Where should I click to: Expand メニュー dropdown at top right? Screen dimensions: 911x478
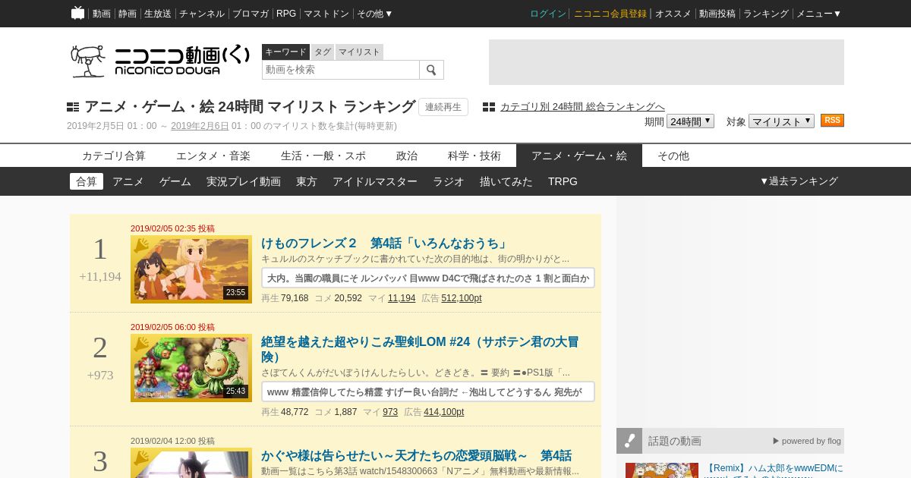pos(819,14)
